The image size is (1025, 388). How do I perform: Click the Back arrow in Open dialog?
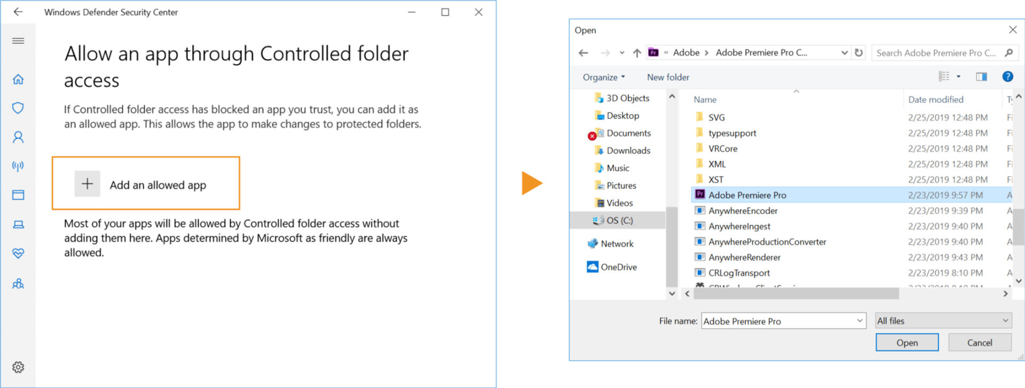[x=584, y=53]
